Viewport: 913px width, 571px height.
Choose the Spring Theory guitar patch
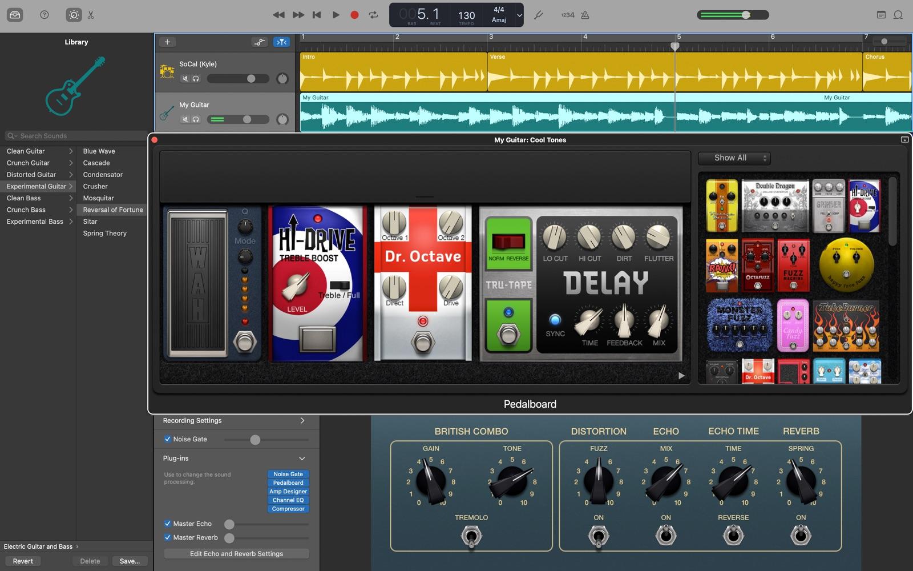[105, 233]
